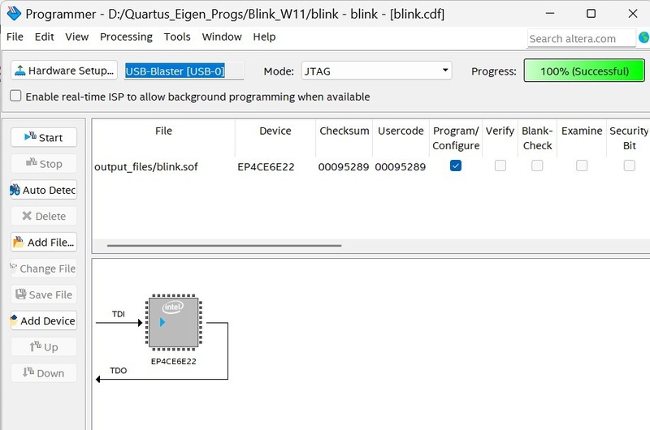Maximize the Programmer window
The height and width of the screenshot is (430, 650).
tap(591, 14)
